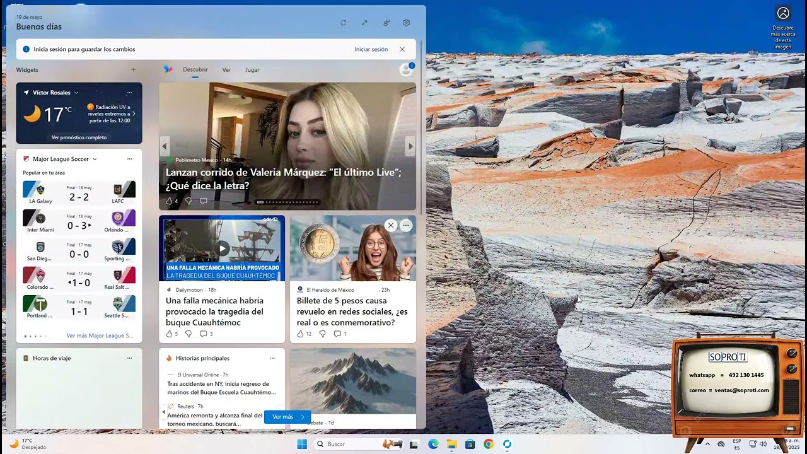
Task: Show previous featured story arrow
Action: pyautogui.click(x=165, y=146)
